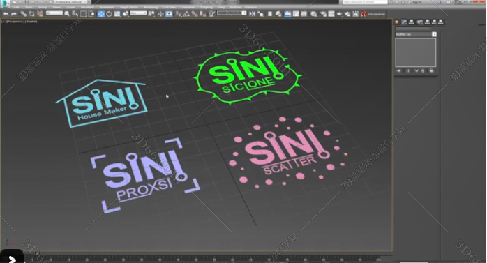Open the Schematic View

pos(304,14)
